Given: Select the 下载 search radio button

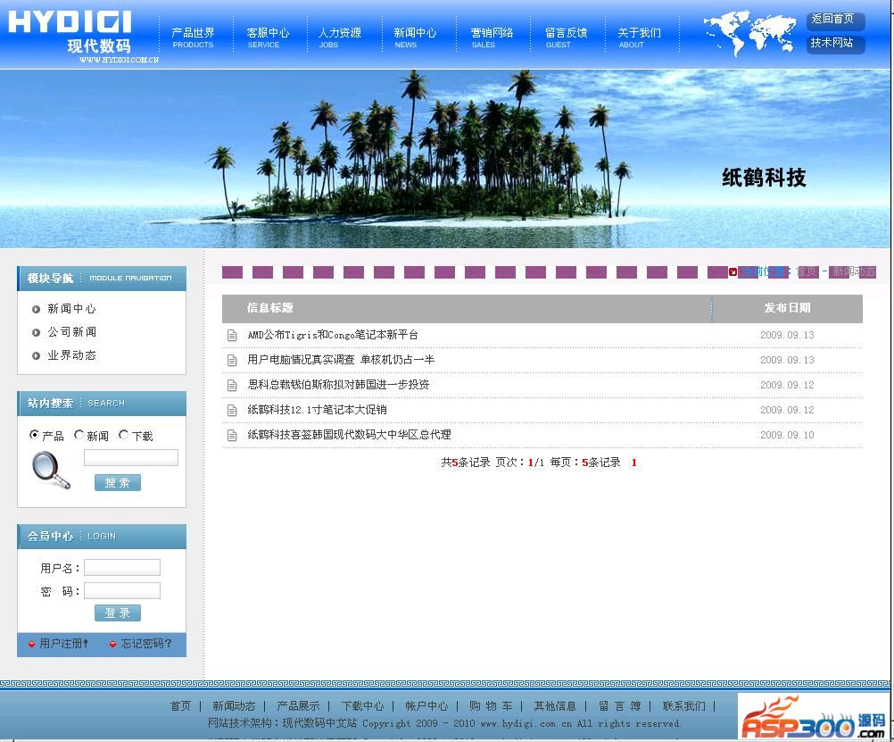Looking at the screenshot, I should (123, 435).
